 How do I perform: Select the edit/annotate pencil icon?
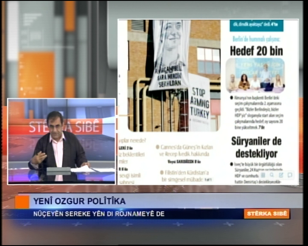(x=281, y=175)
